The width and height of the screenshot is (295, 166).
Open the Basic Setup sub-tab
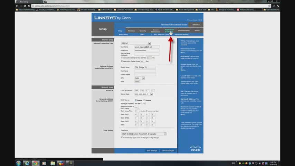tap(123, 35)
